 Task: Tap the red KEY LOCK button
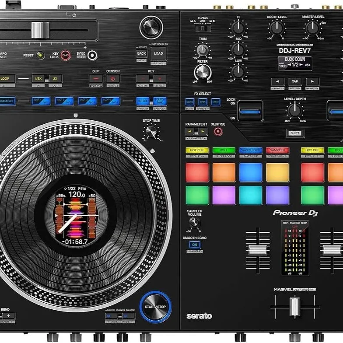[x=66, y=55]
